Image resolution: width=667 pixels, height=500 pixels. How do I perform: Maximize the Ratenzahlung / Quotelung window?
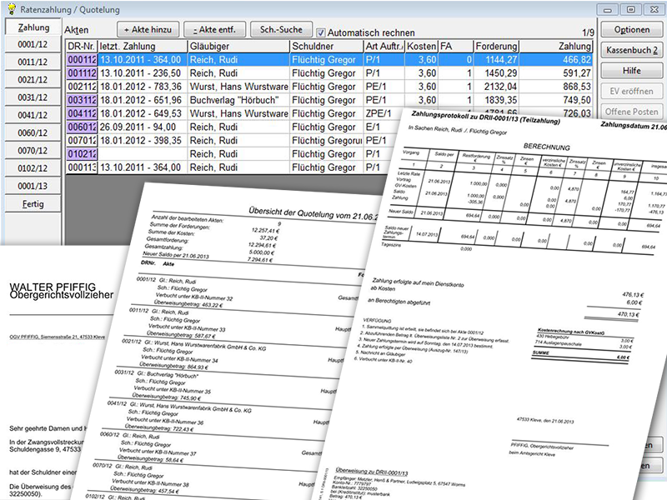629,8
